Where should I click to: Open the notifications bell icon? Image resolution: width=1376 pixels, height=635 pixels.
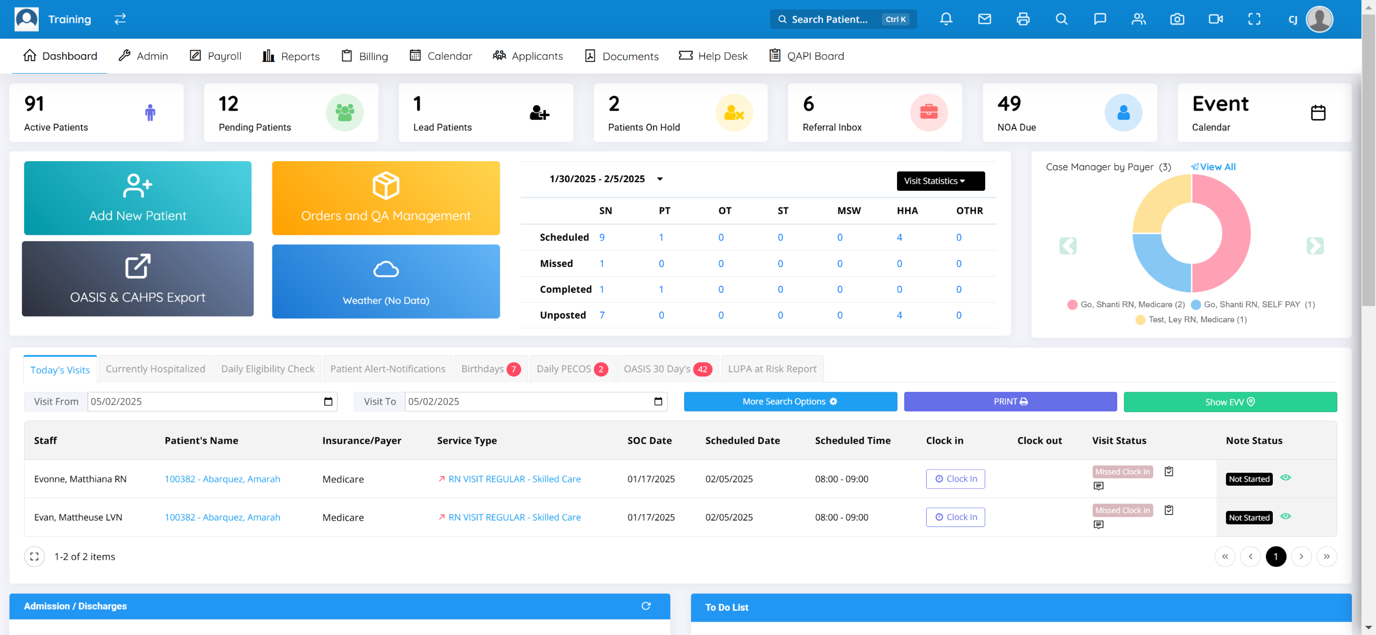coord(946,19)
